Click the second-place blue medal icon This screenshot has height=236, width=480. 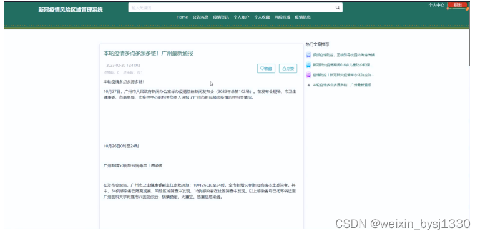tap(308, 65)
